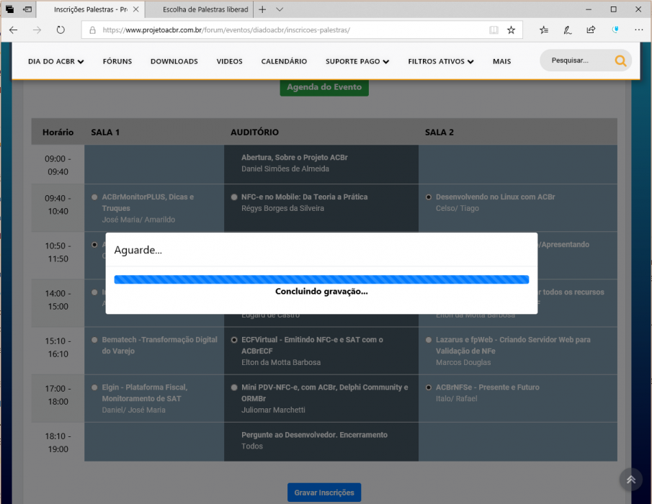Set tabs aside icon
The image size is (652, 504).
point(27,9)
